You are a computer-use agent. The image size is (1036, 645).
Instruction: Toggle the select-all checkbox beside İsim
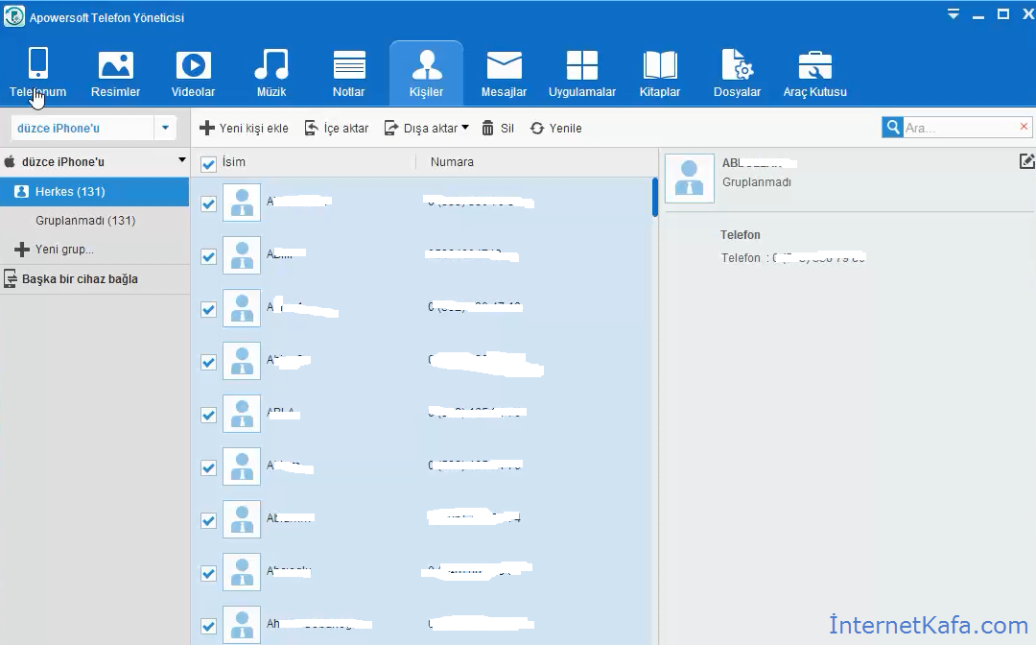point(208,164)
